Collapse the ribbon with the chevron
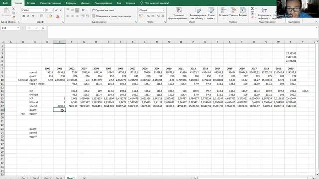Image resolution: width=319 pixels, height=179 pixels. pos(316,22)
